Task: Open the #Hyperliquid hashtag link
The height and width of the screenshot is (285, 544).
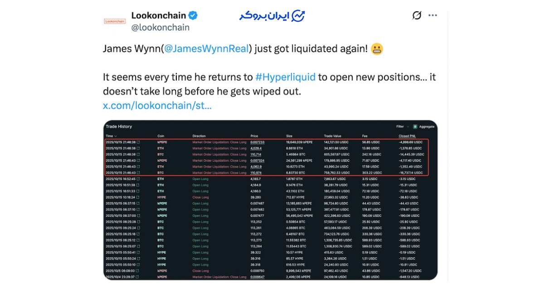Action: click(285, 77)
